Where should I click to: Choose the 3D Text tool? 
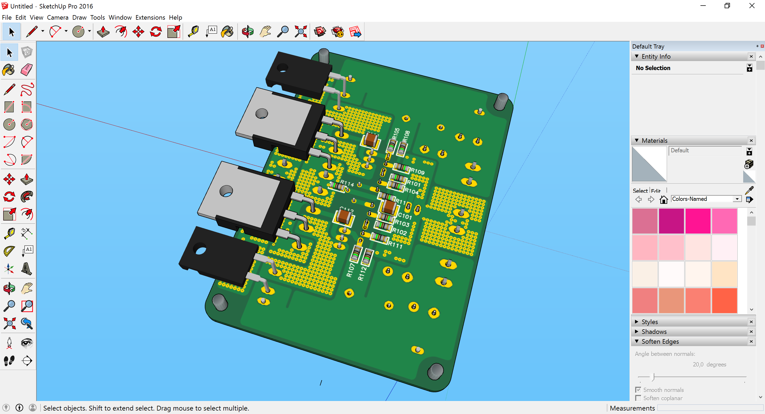[27, 269]
